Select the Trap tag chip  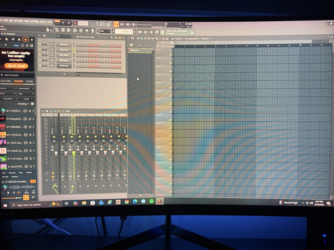point(21,173)
